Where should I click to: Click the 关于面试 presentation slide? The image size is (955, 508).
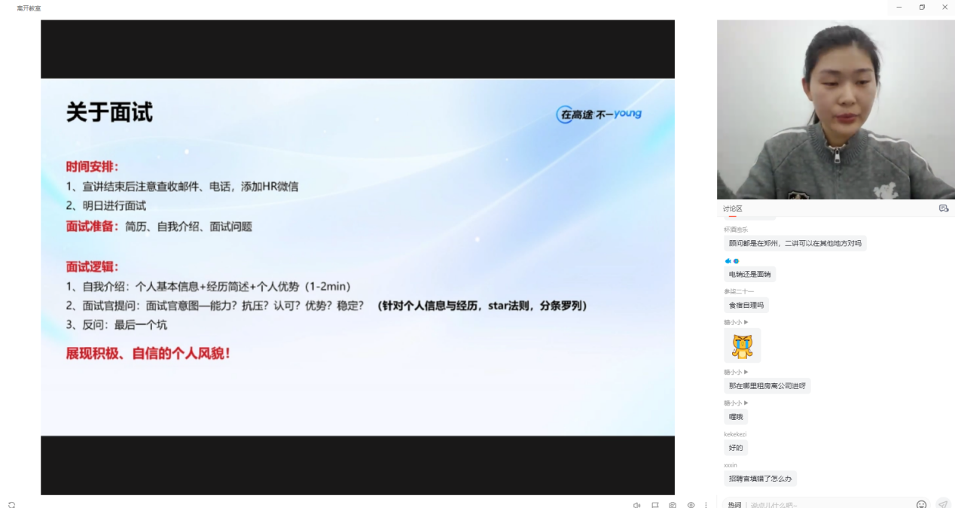pos(357,257)
